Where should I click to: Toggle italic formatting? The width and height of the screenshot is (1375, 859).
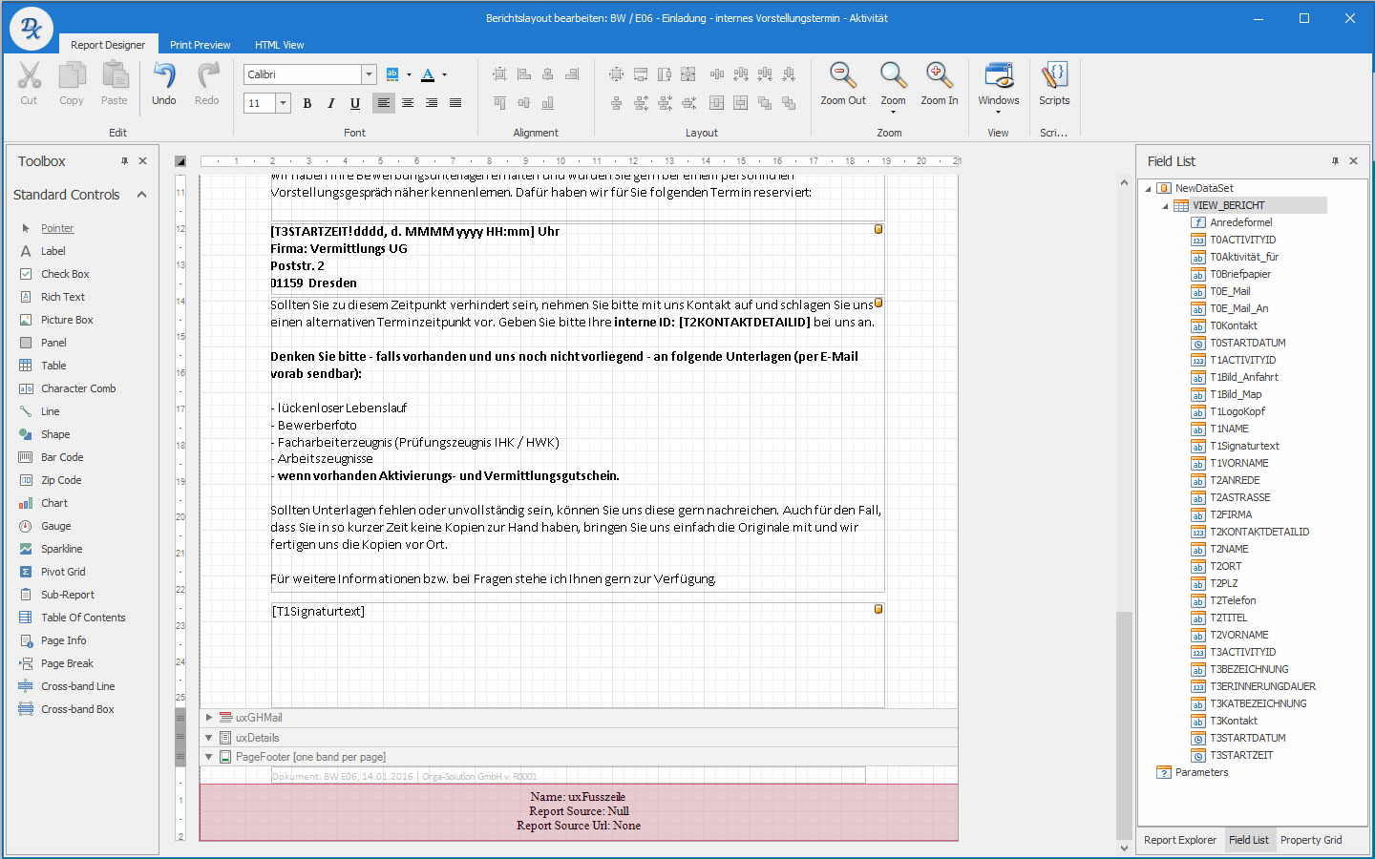coord(331,103)
